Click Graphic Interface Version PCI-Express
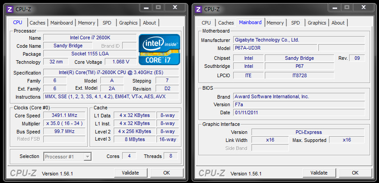Screen dimensions: 379x183 point(308,132)
